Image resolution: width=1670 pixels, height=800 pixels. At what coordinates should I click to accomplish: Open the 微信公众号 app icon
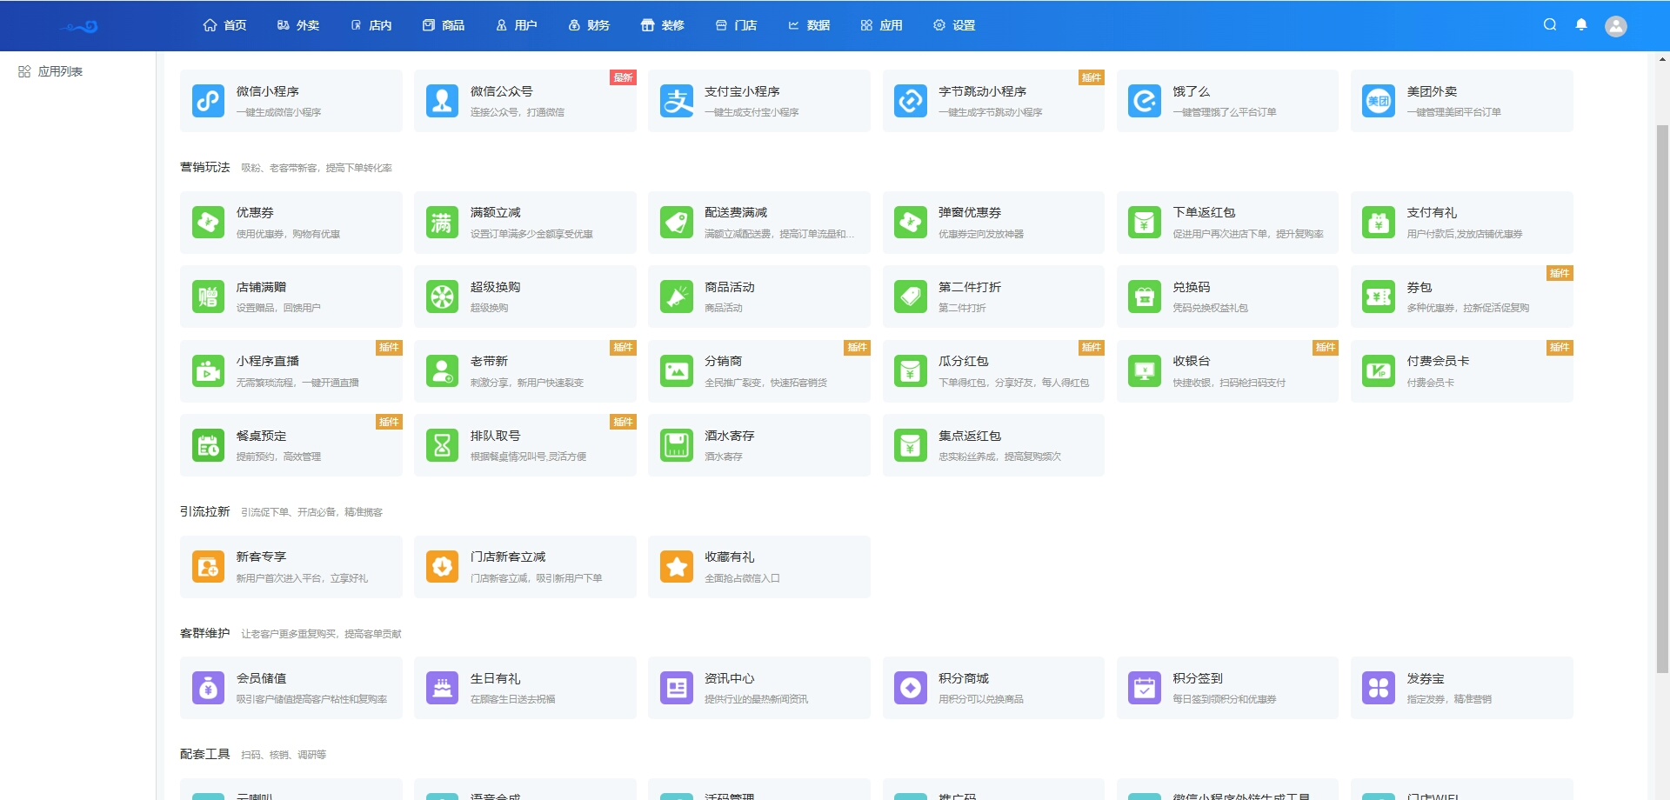pos(442,101)
